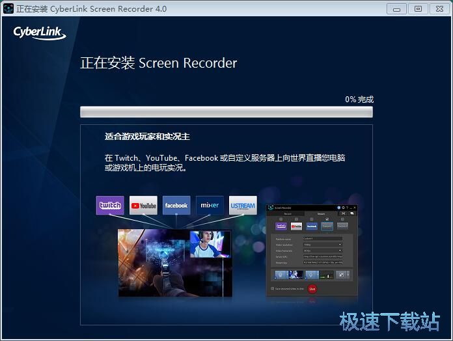This screenshot has width=453, height=341.
Task: Click the installation progress bar
Action: (x=226, y=112)
